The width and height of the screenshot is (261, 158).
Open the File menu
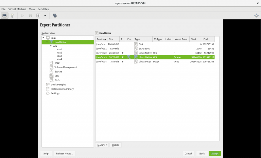[x=3, y=9]
